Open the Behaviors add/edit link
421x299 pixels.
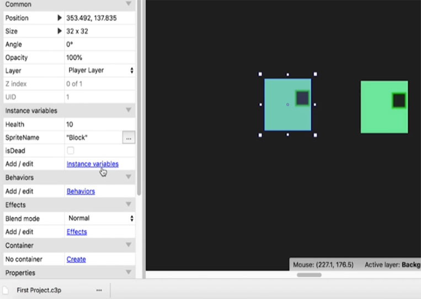click(x=81, y=191)
